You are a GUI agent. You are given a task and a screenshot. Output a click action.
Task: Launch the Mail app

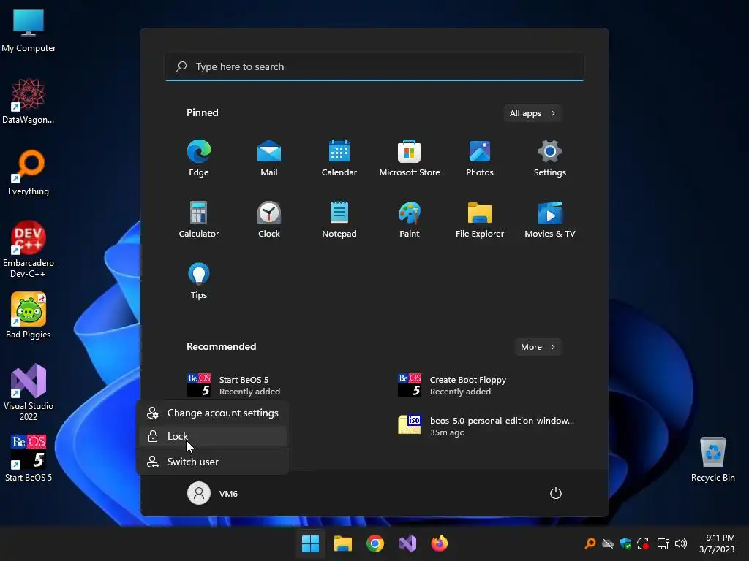tap(269, 158)
